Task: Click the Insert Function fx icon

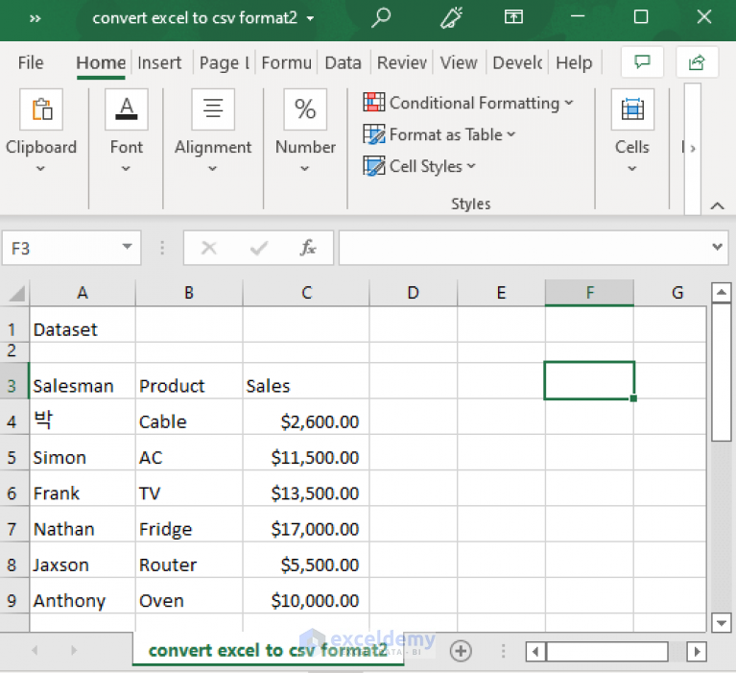Action: (x=308, y=248)
